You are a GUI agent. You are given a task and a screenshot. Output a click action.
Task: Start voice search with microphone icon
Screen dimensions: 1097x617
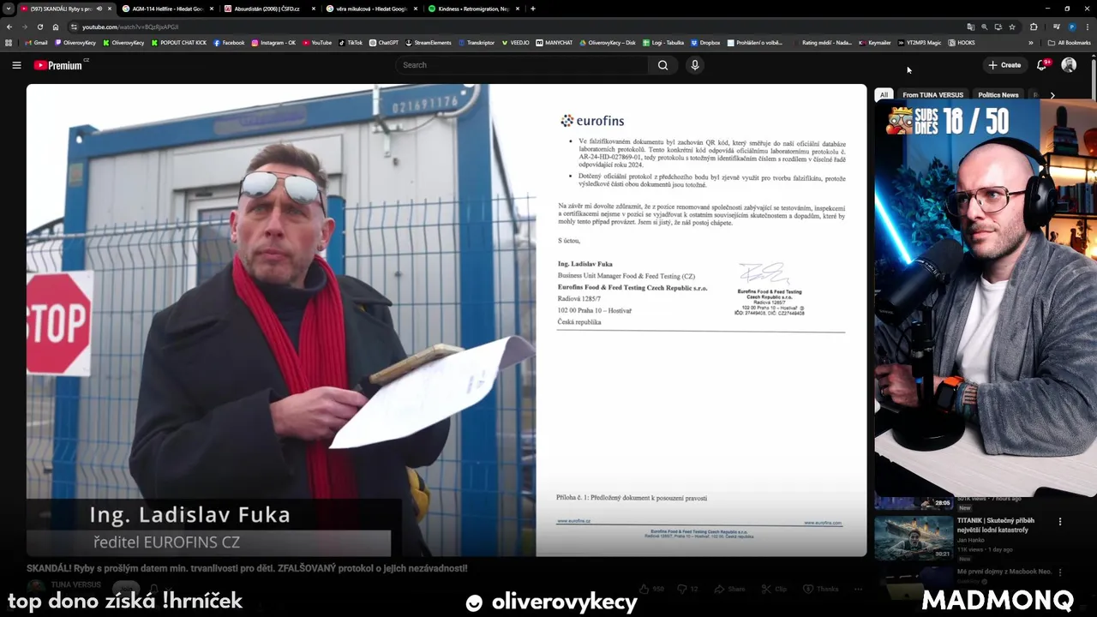(x=695, y=65)
